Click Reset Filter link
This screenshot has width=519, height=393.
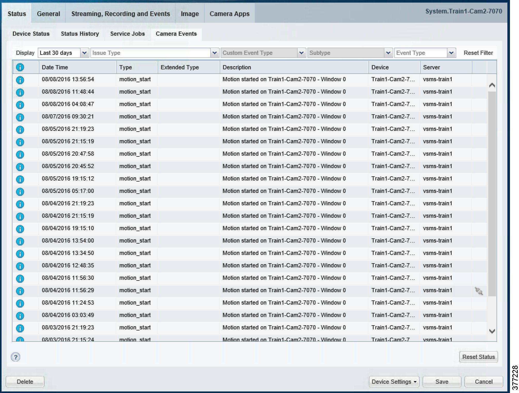tap(478, 53)
